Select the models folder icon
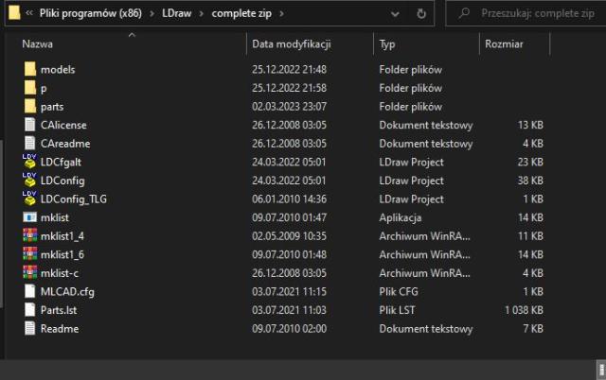This screenshot has width=606, height=380. click(x=29, y=70)
